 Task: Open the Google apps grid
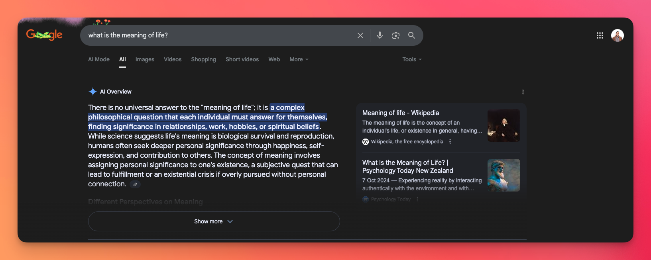[x=600, y=35]
